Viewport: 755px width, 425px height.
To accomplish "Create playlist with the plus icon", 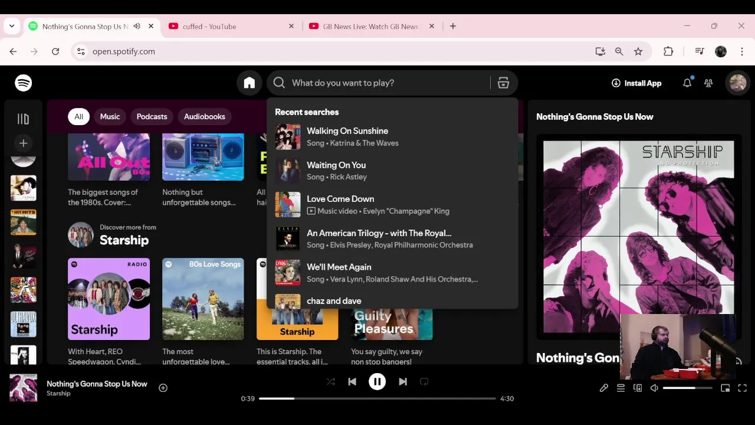I will tap(23, 143).
